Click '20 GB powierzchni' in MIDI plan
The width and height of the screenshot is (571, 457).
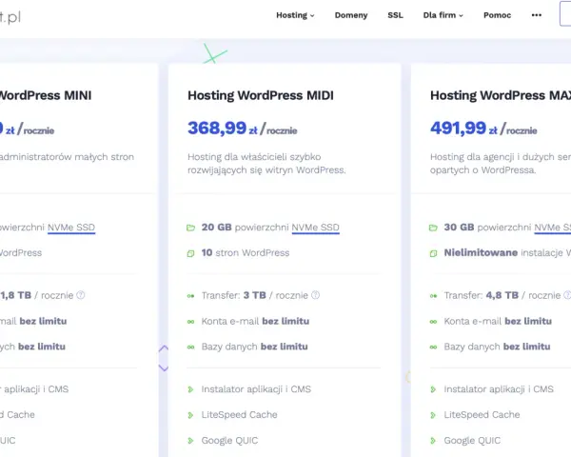245,228
